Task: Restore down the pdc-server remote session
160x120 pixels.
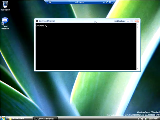Action: pyautogui.click(x=107, y=2)
